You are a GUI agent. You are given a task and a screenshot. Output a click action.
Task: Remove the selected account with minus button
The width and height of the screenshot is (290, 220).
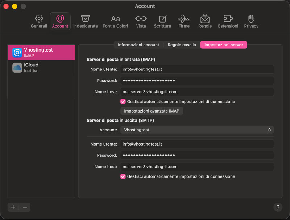click(x=25, y=207)
